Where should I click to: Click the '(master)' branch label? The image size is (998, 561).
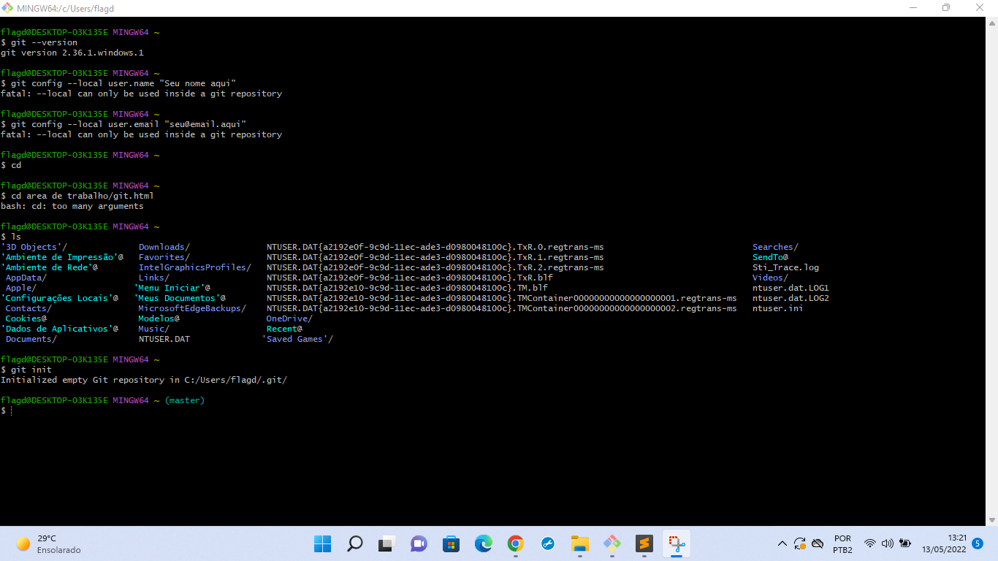(x=185, y=400)
